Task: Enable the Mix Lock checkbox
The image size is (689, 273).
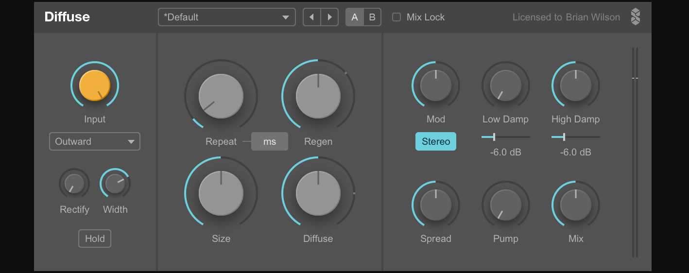Action: pos(396,17)
